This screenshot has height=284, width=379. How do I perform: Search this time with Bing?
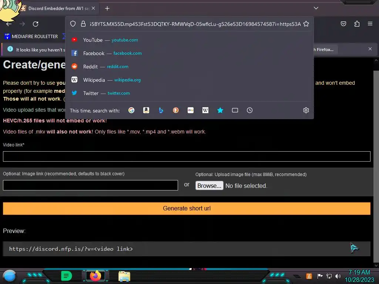coord(161,110)
